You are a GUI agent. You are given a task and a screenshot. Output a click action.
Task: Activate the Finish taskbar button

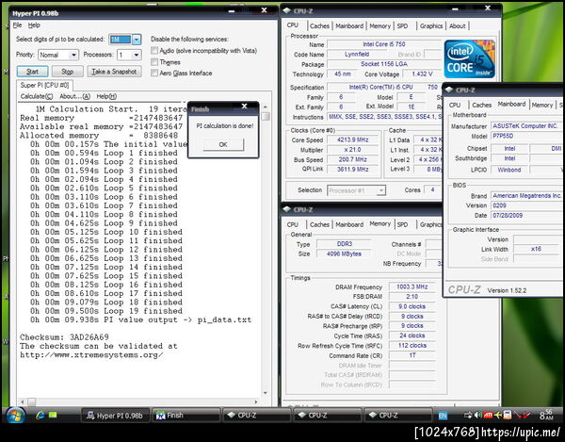[186, 416]
